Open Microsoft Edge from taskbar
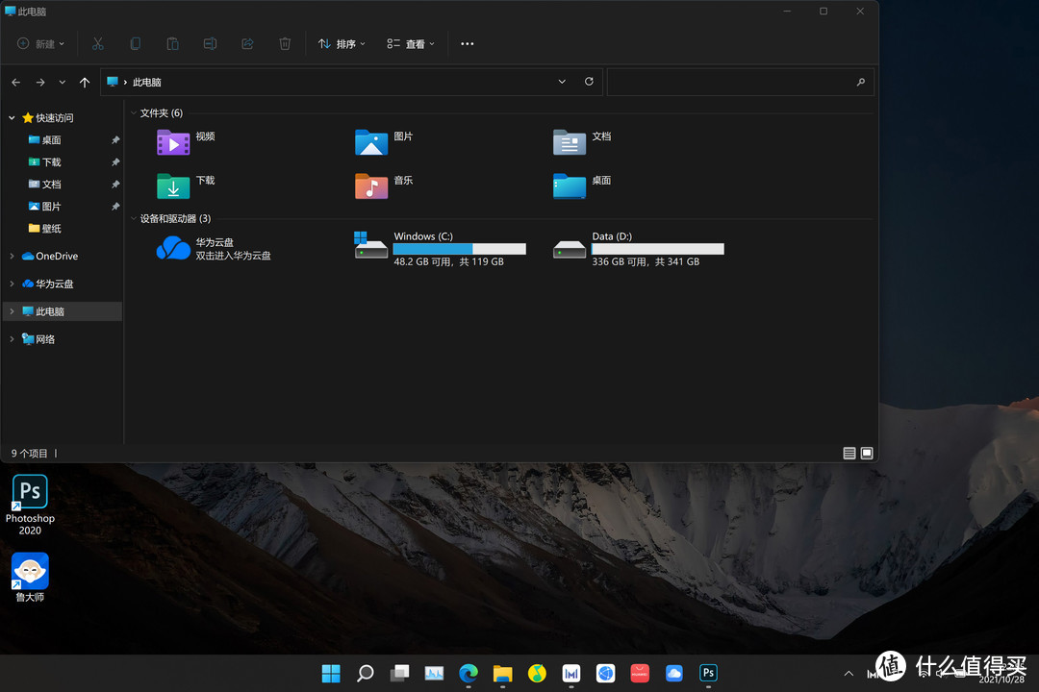The height and width of the screenshot is (692, 1039). [x=469, y=674]
